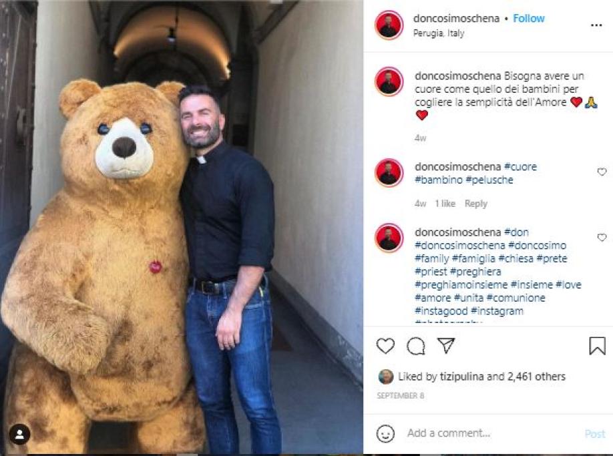Like the #cuore #bambino comment
The height and width of the screenshot is (456, 613).
pyautogui.click(x=602, y=172)
